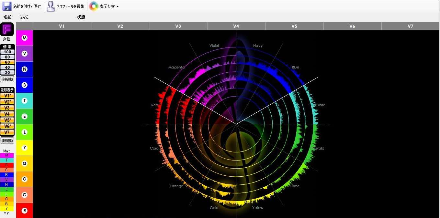The height and width of the screenshot is (218, 440).
Task: Switch to the V6 column header
Action: pyautogui.click(x=352, y=26)
